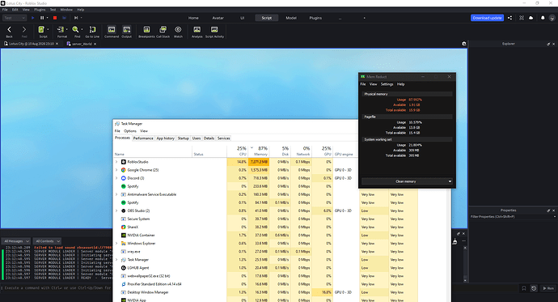Open Mem Reduct Settings menu
The width and height of the screenshot is (558, 302).
click(x=387, y=84)
